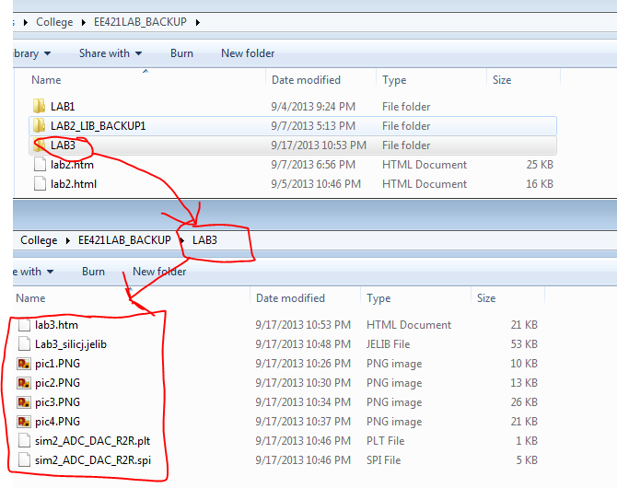Click New folder in the lower toolbar
The height and width of the screenshot is (488, 617).
coord(159,272)
